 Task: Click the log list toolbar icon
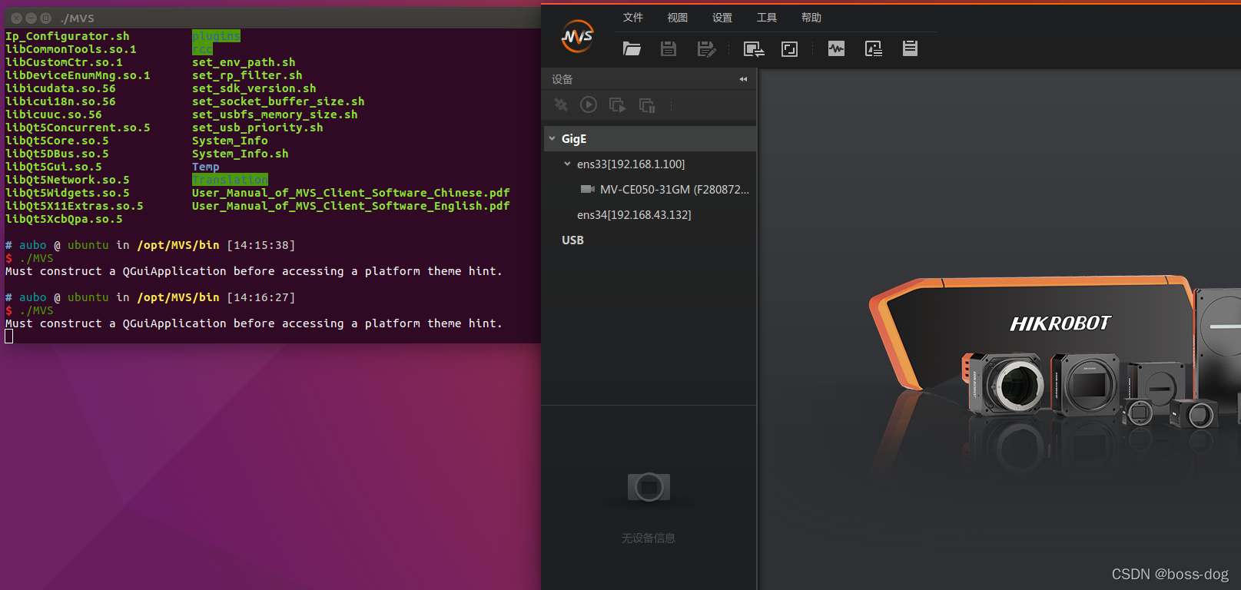pyautogui.click(x=910, y=48)
